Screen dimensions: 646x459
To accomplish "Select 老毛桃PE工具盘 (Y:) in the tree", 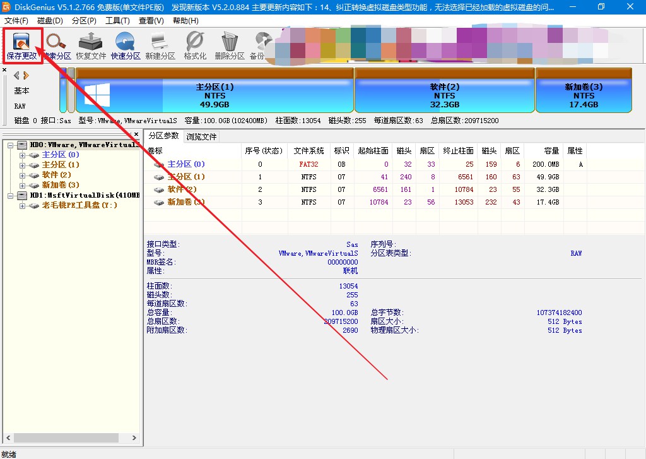I will (x=79, y=205).
